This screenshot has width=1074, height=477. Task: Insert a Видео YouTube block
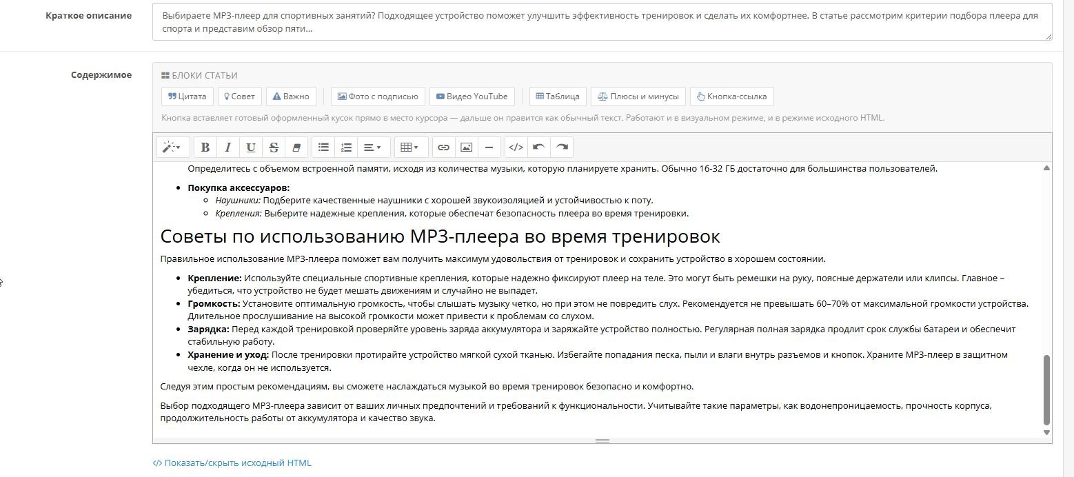pyautogui.click(x=472, y=97)
